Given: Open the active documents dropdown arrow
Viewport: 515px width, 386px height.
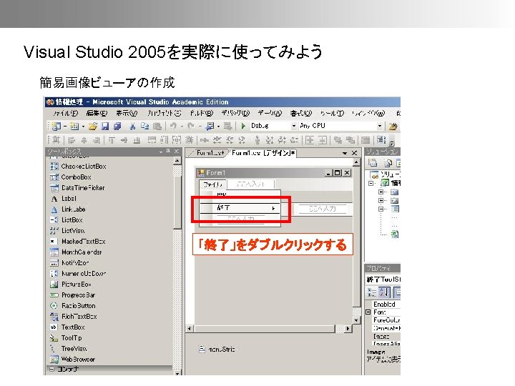Looking at the screenshot, I should tap(345, 153).
